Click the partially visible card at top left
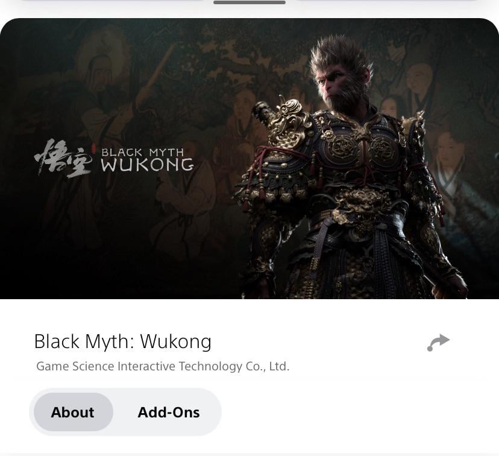Image resolution: width=499 pixels, height=456 pixels. point(111,1)
